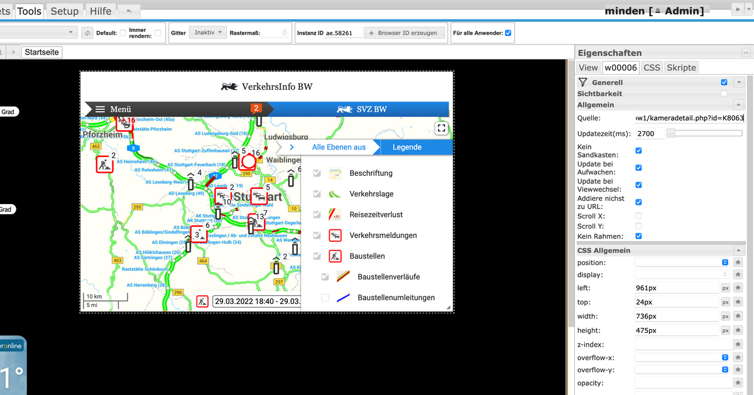Click the Generell filter funnel icon

[x=582, y=82]
